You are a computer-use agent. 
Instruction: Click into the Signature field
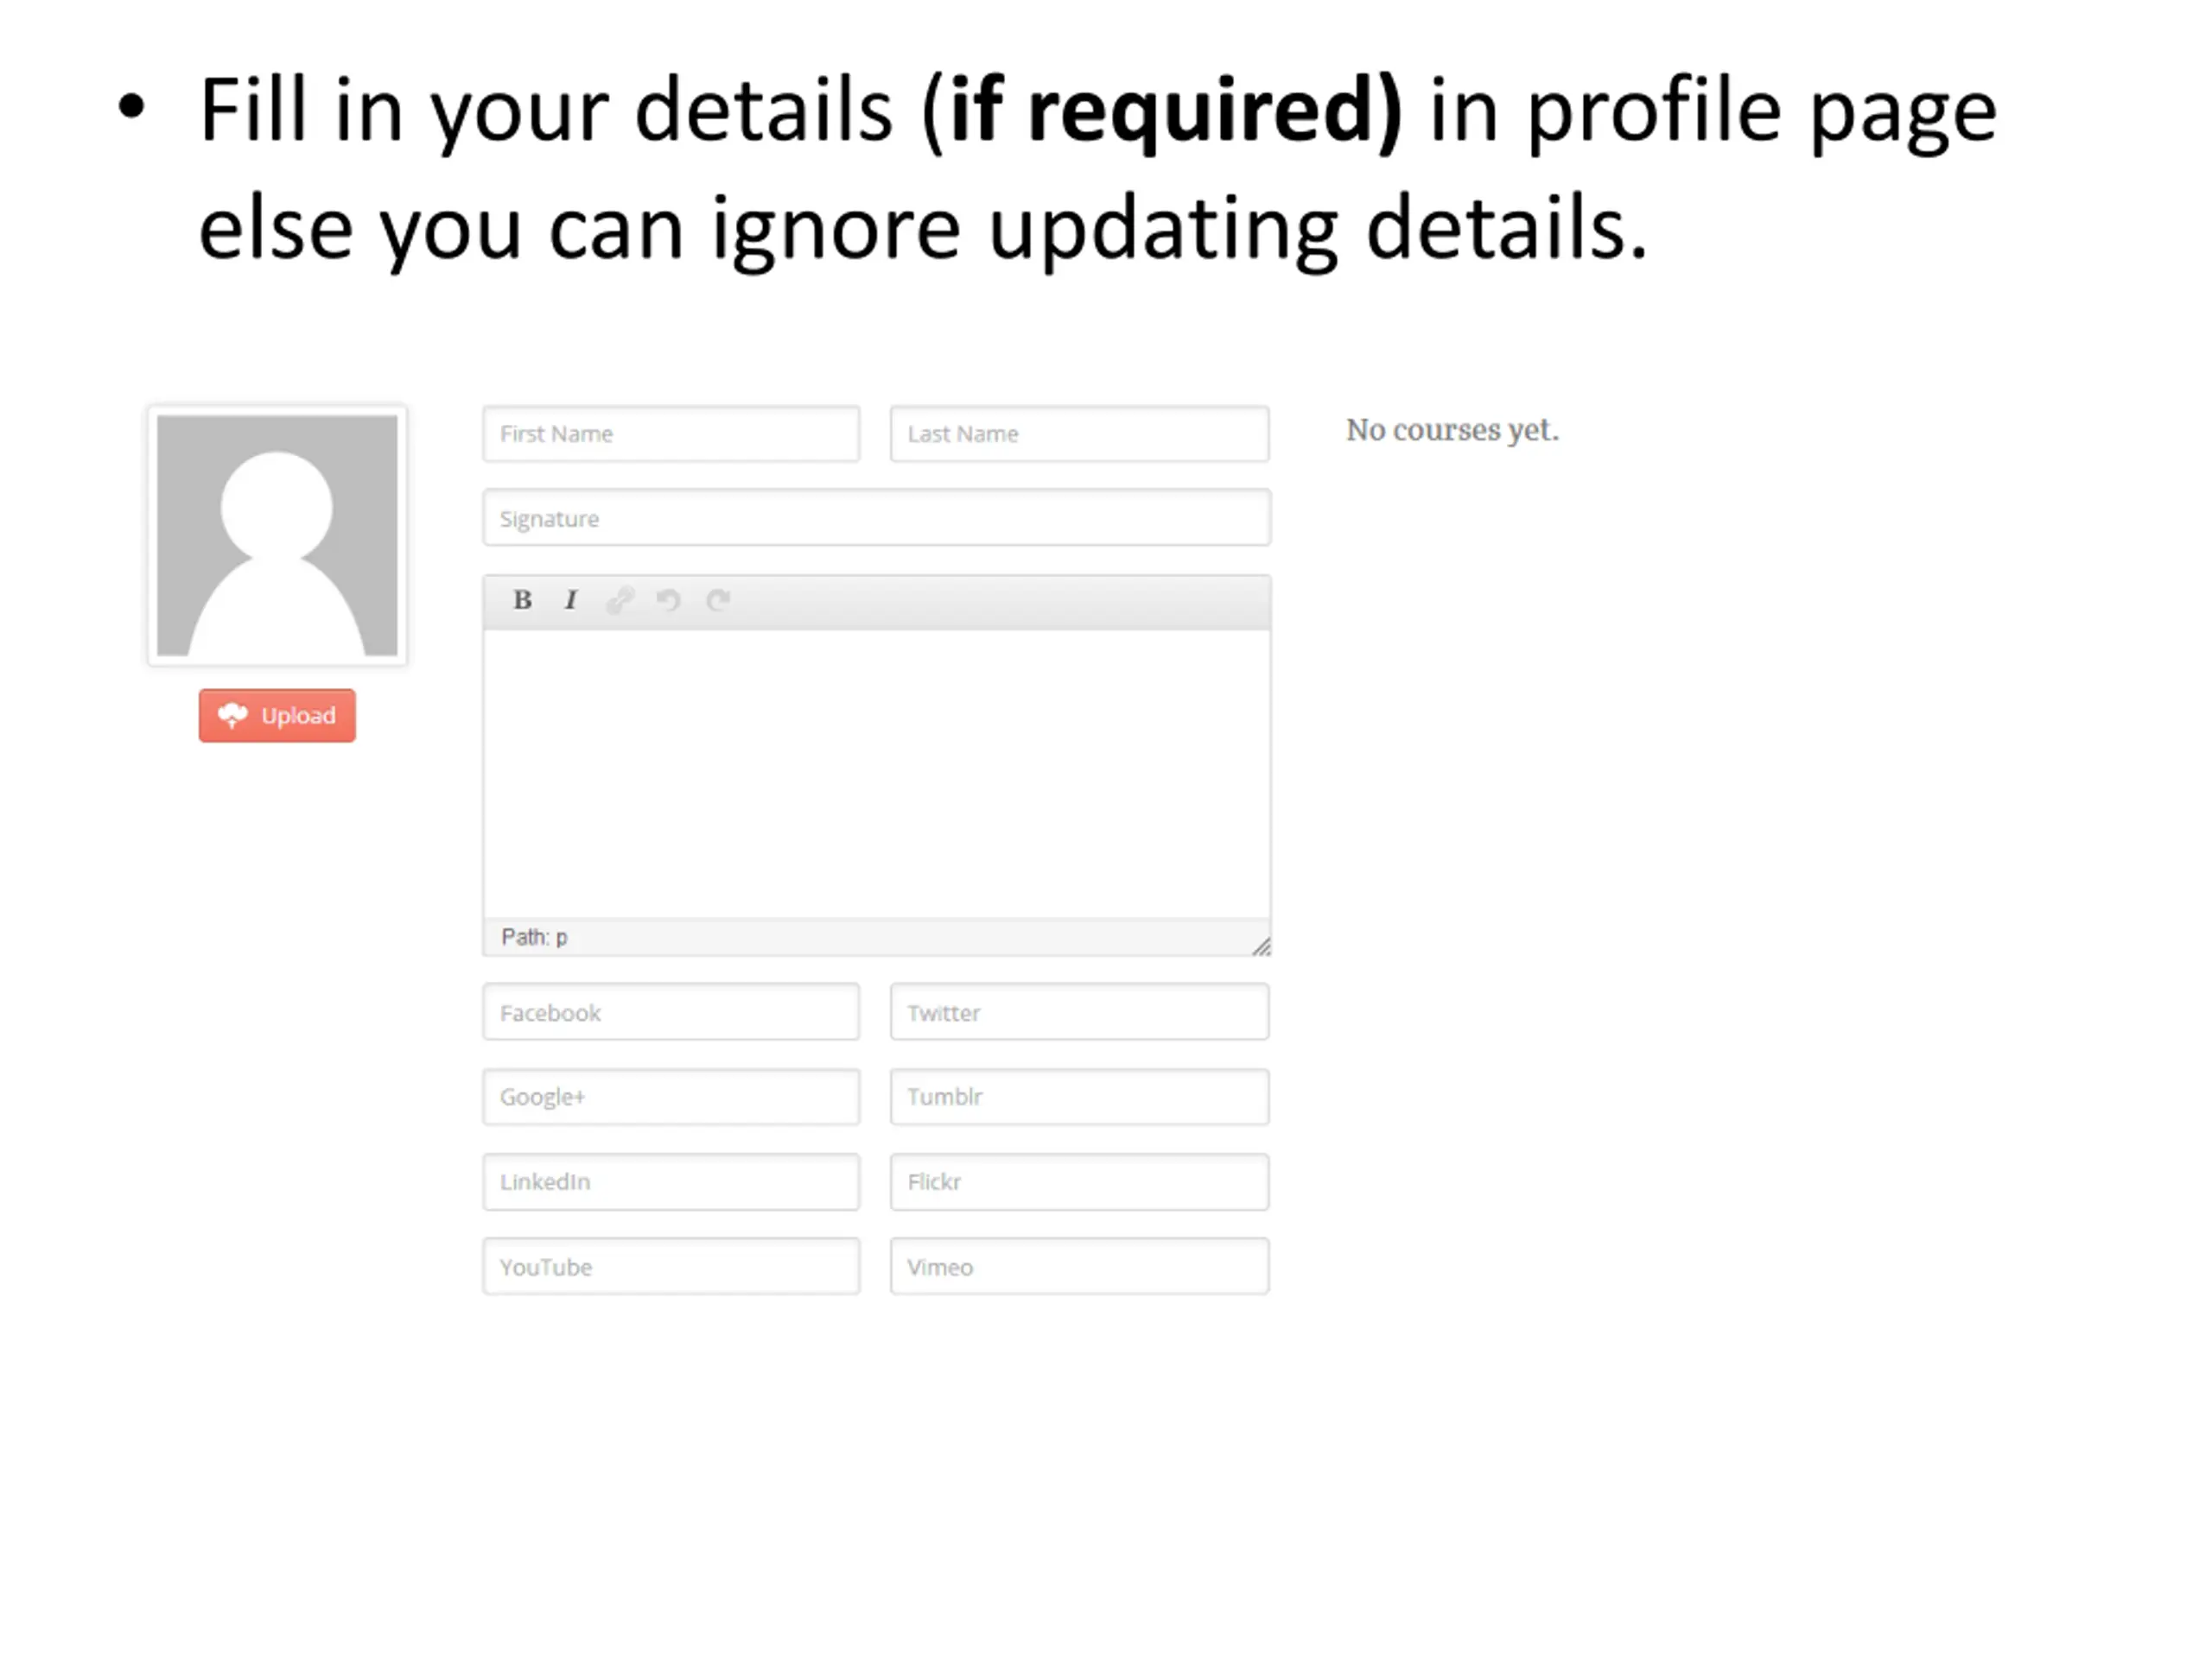coord(877,517)
